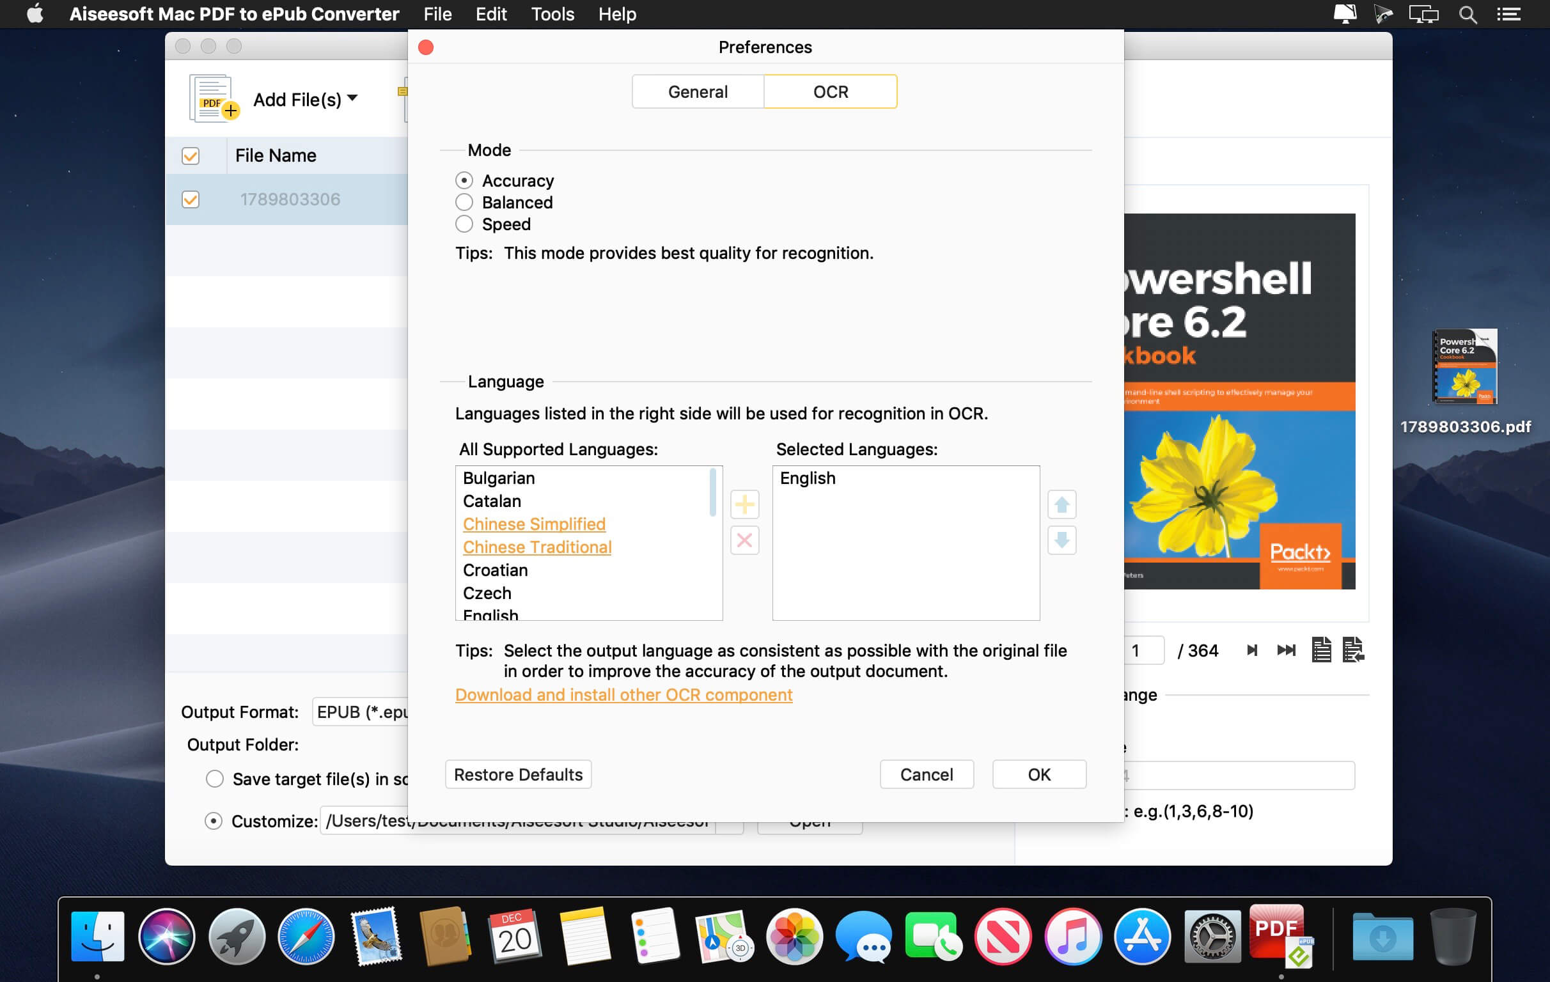
Task: Click the Add File(s) PDF icon
Action: coord(214,98)
